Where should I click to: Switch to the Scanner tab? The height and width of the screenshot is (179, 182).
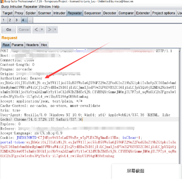click(x=45, y=13)
